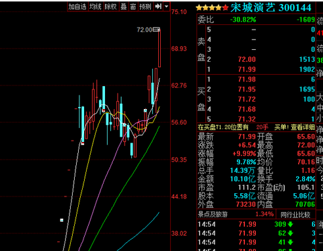The image size is (323, 251).
Task: Click the jump-to-end arrow icon in chart toolbar
Action: [x=158, y=7]
